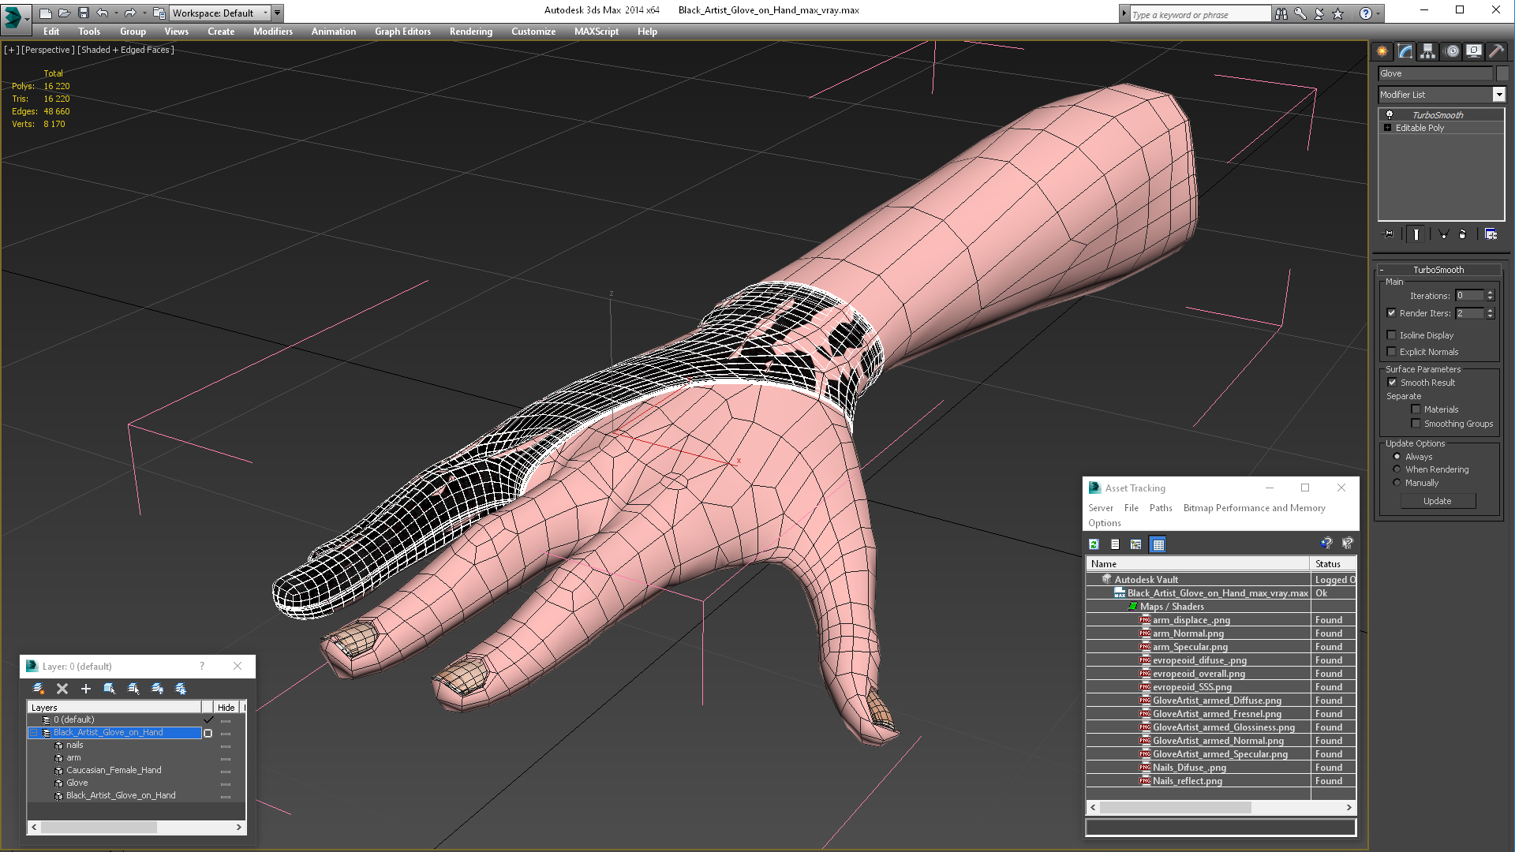This screenshot has width=1515, height=852.
Task: Open the Hierarchy command panel tab
Action: [1427, 51]
